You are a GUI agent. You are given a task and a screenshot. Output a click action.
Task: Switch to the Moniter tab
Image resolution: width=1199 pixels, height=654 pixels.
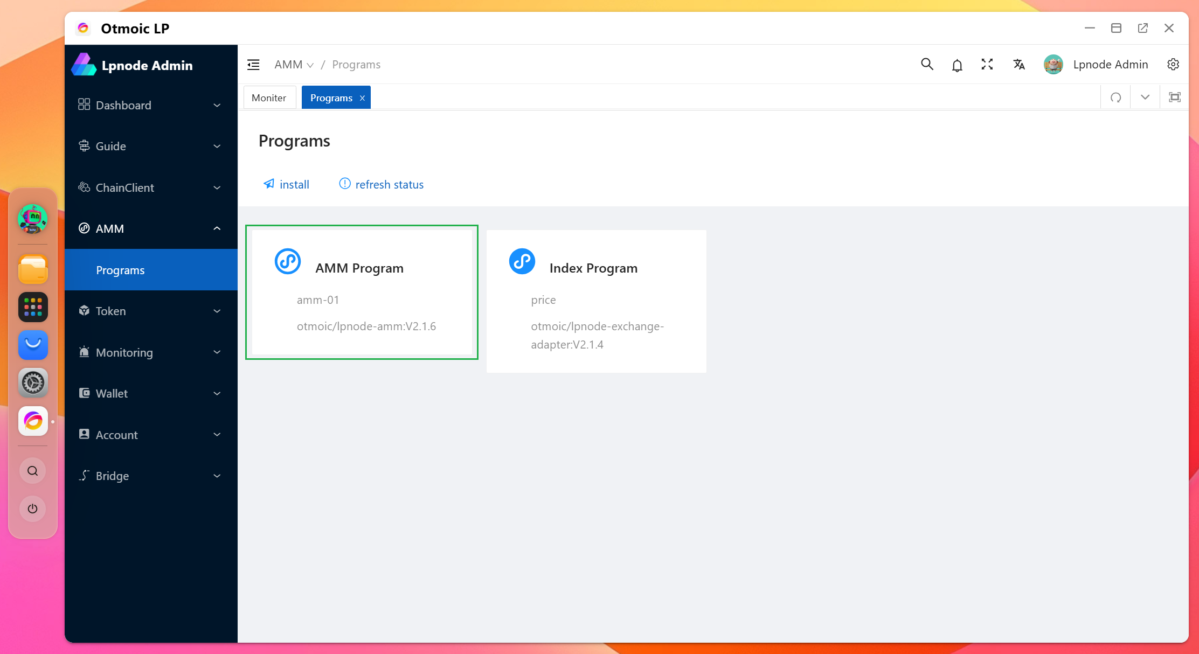point(269,98)
